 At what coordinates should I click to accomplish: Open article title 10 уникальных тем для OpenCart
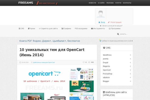click(52, 52)
